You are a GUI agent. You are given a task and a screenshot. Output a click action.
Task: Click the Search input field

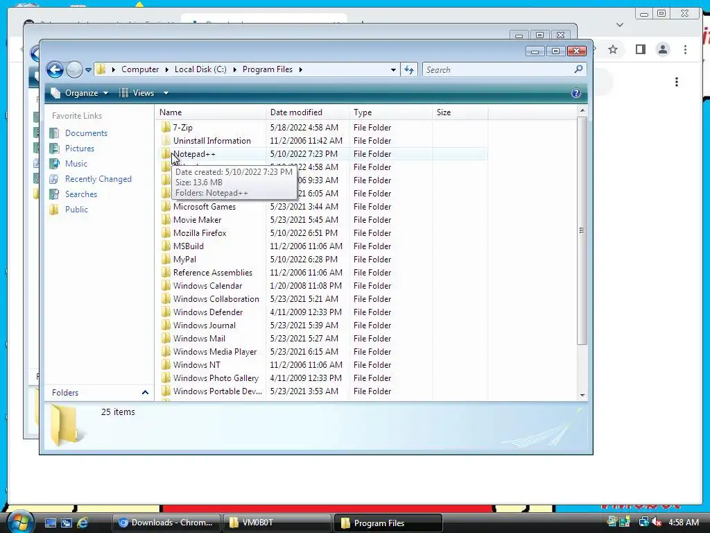[497, 70]
